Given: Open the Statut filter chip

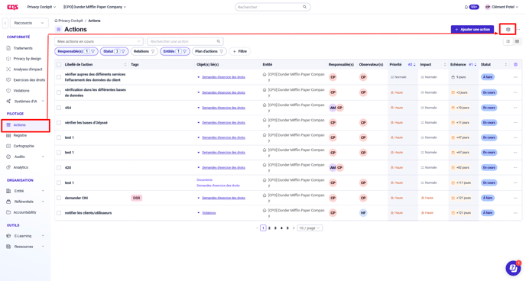Looking at the screenshot, I should (114, 52).
